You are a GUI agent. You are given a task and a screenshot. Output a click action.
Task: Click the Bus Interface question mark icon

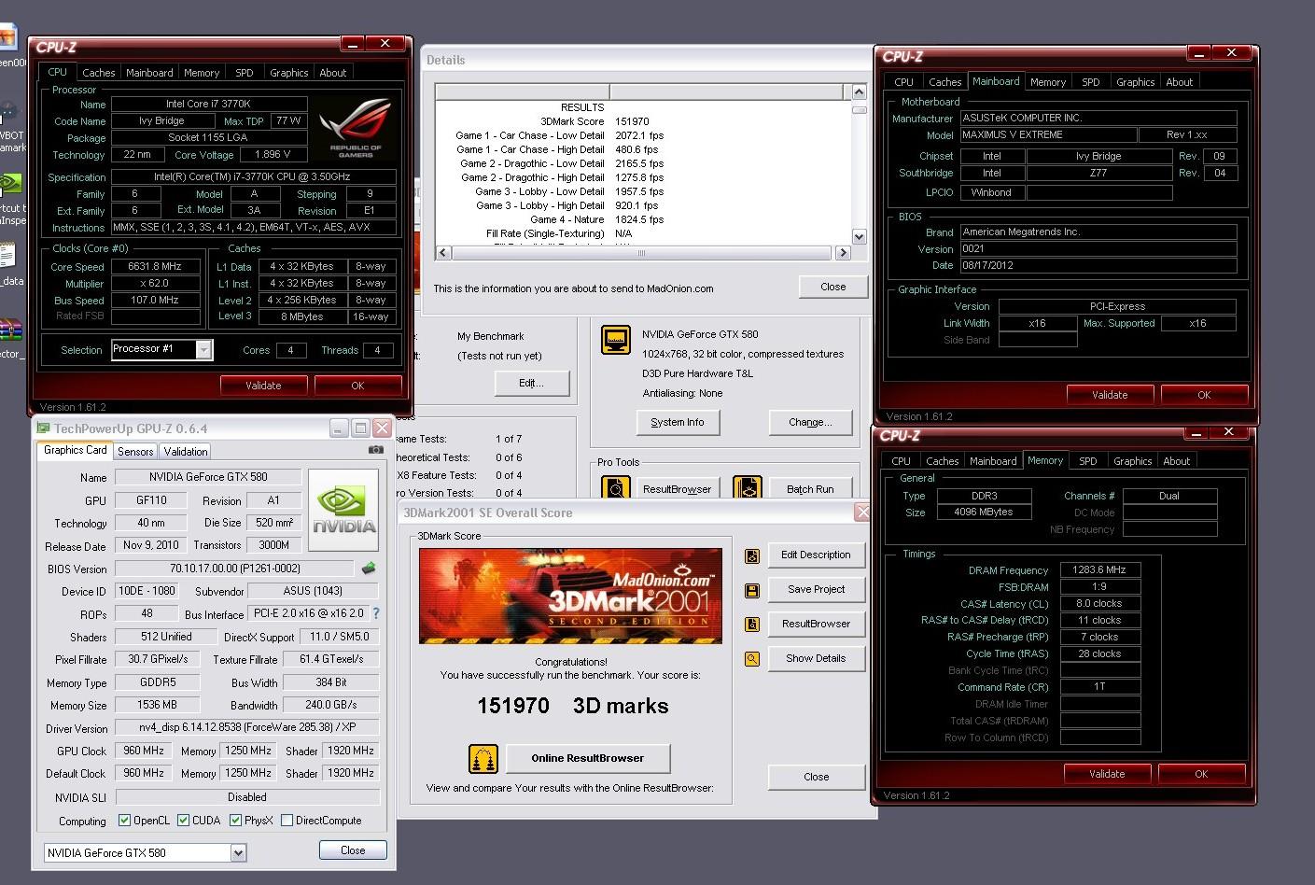(376, 613)
